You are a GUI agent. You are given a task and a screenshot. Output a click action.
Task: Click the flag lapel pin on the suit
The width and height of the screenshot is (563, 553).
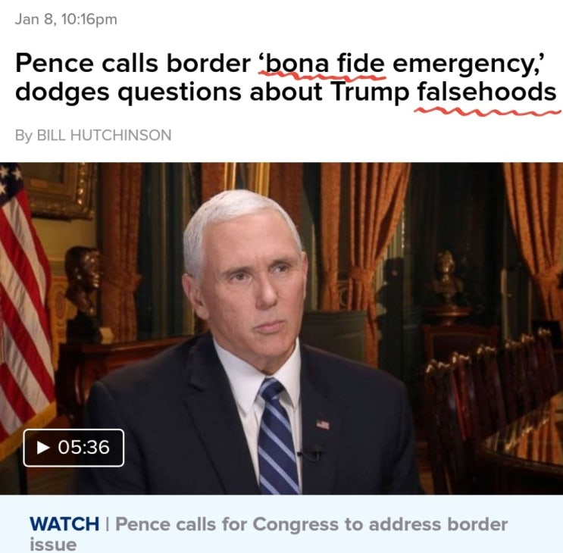(323, 424)
